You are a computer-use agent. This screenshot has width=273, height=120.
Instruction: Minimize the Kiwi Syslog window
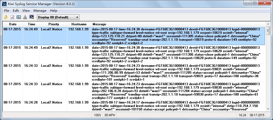[247, 3]
